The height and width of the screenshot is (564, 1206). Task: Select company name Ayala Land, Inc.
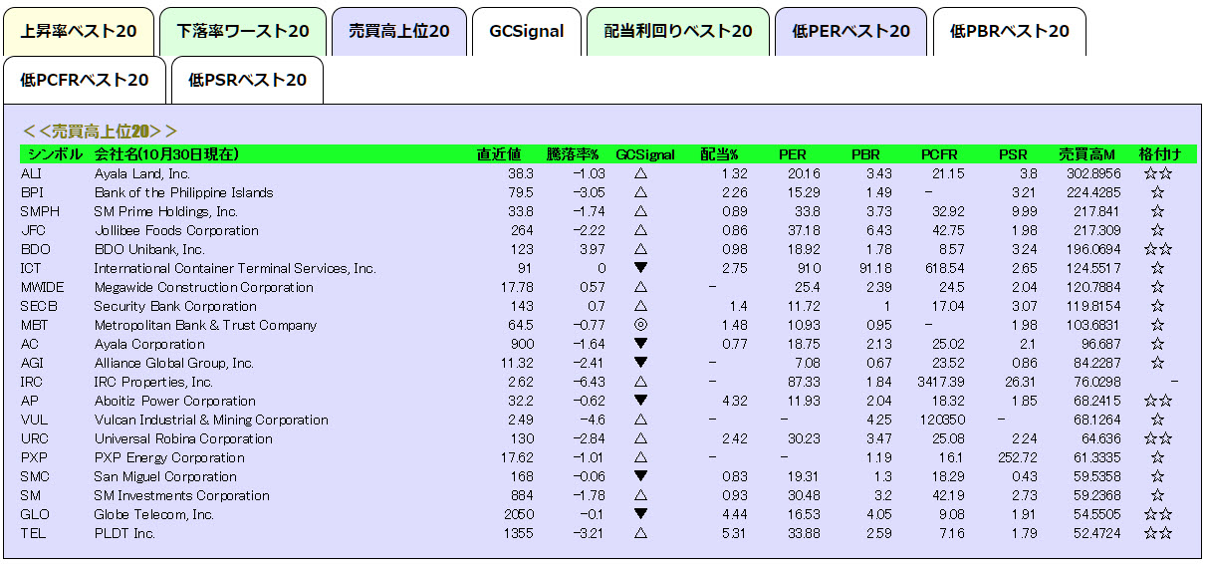click(142, 173)
